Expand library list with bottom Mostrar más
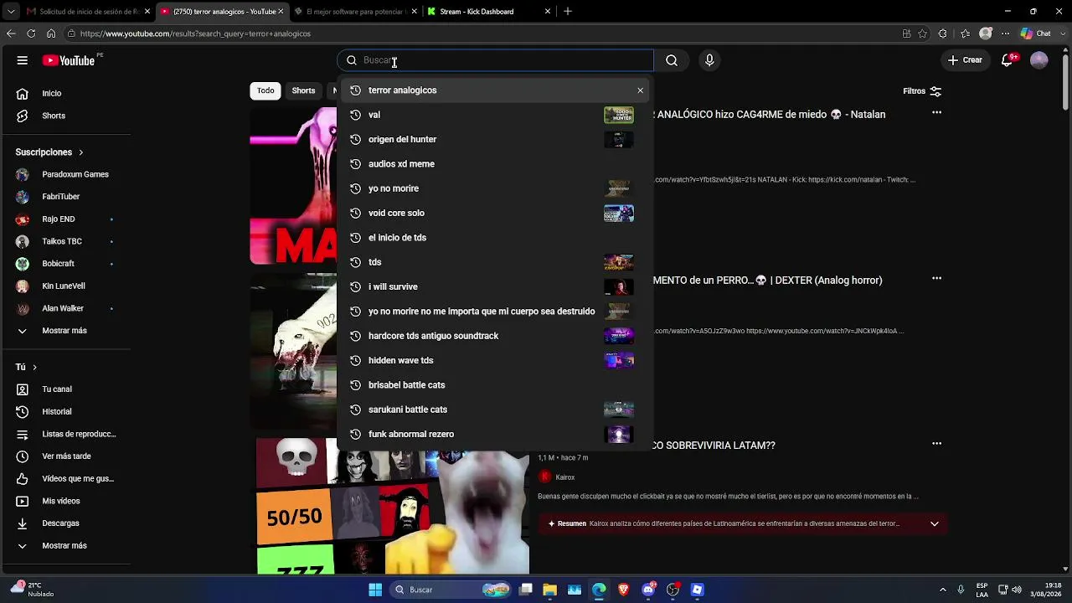The height and width of the screenshot is (603, 1072). coord(65,546)
